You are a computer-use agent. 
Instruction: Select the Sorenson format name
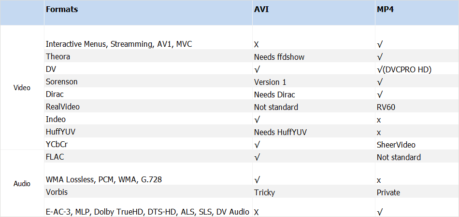(x=62, y=82)
